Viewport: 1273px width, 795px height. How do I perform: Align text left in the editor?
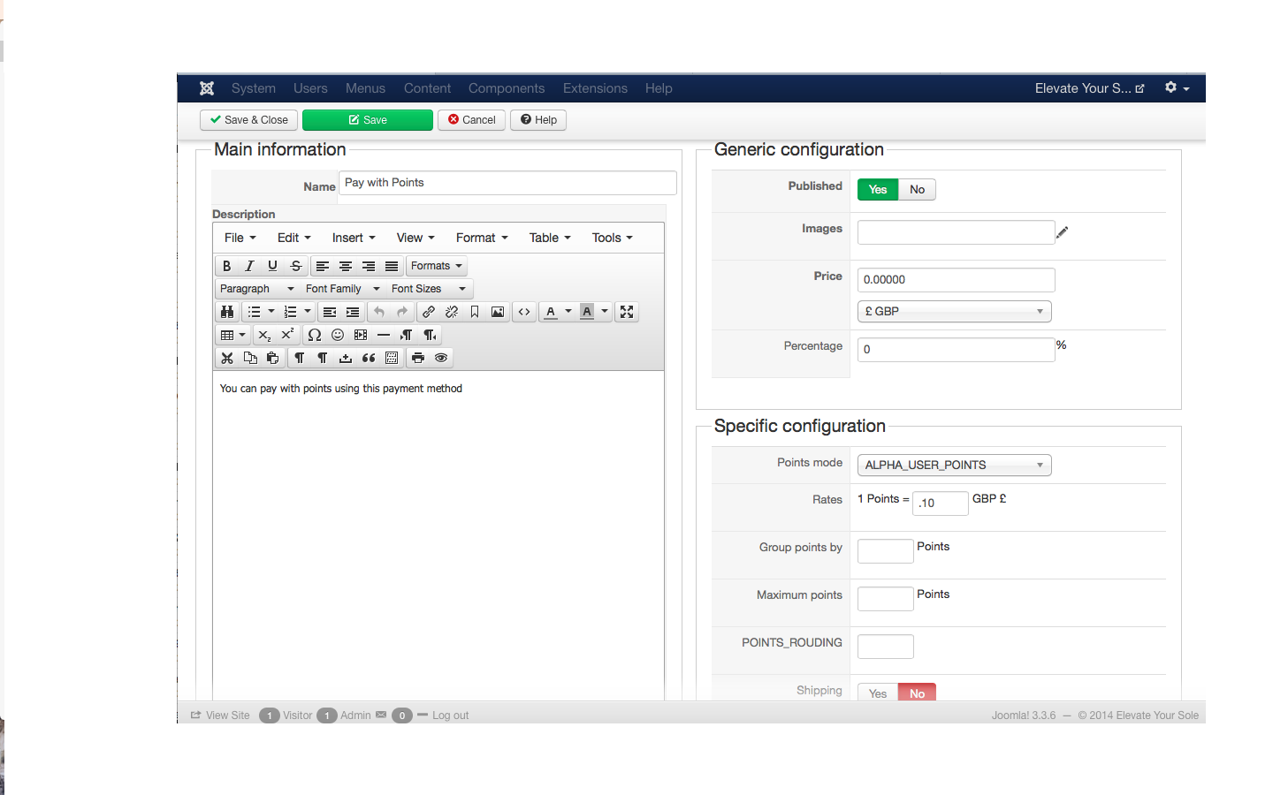pos(323,266)
